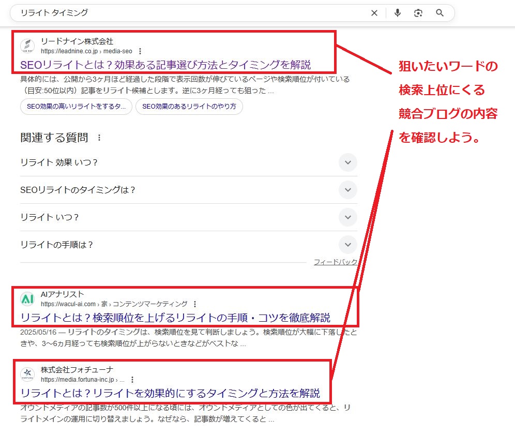Screen dimensions: 515x435
Task: Expand the question リライト いつ？
Action: point(348,217)
